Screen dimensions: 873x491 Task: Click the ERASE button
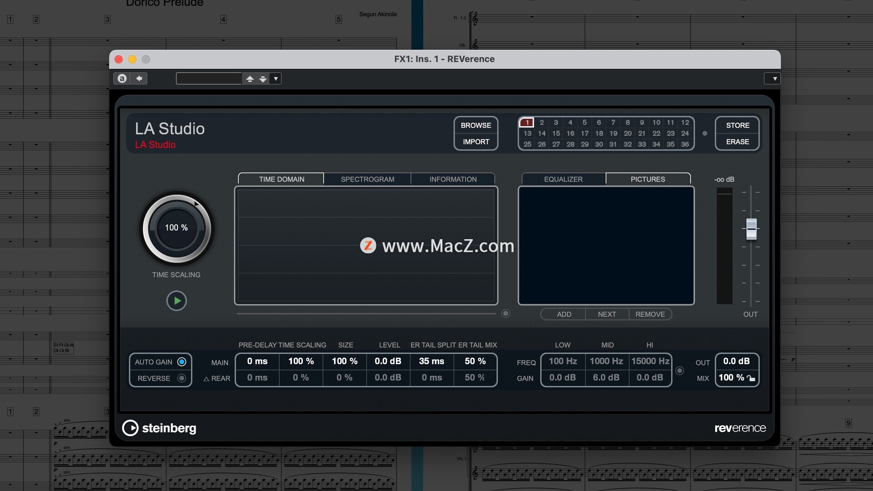737,142
